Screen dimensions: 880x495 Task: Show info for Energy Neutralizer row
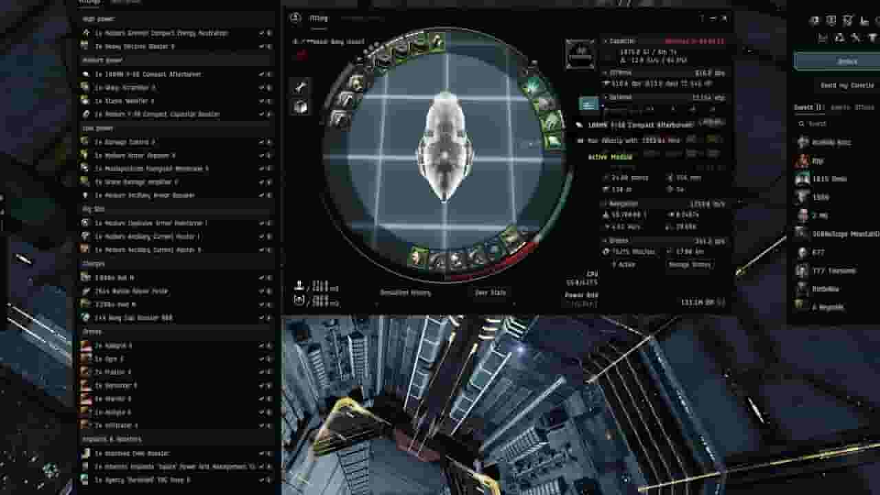[269, 33]
